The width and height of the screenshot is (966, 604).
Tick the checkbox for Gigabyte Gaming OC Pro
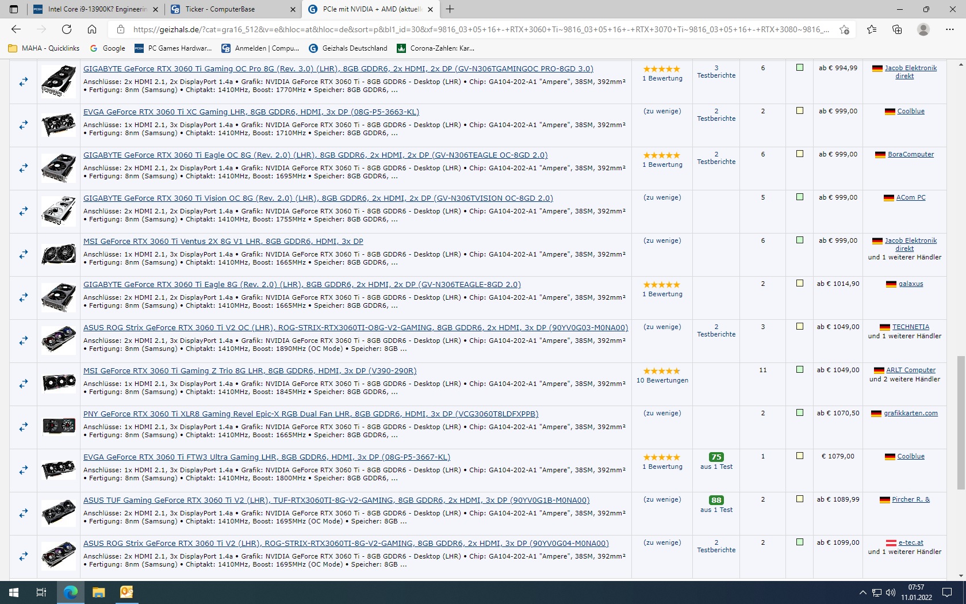[799, 68]
